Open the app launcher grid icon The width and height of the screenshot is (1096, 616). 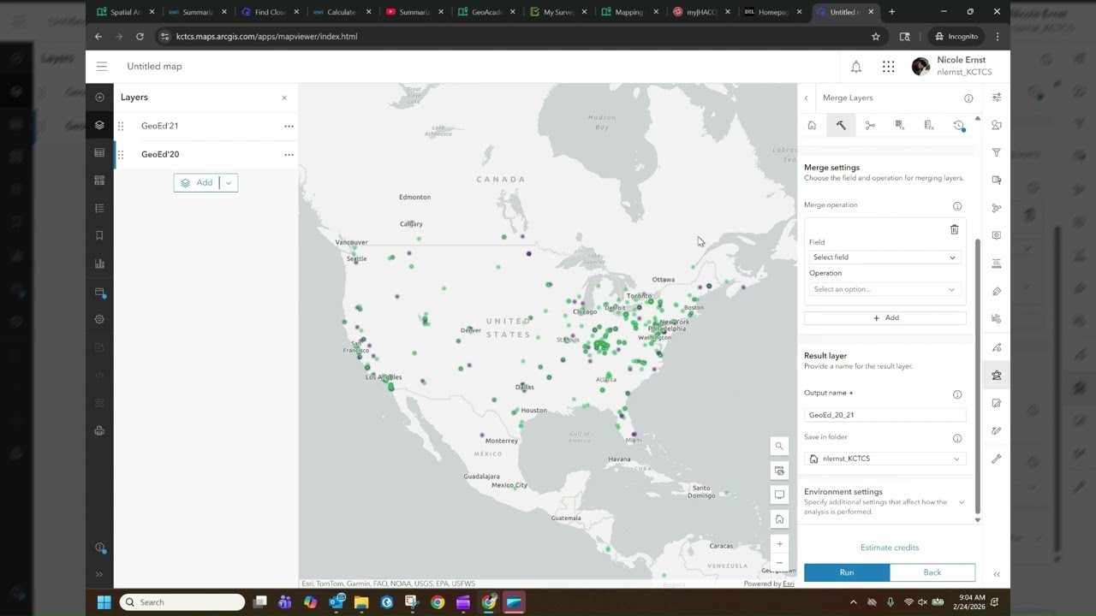point(889,67)
